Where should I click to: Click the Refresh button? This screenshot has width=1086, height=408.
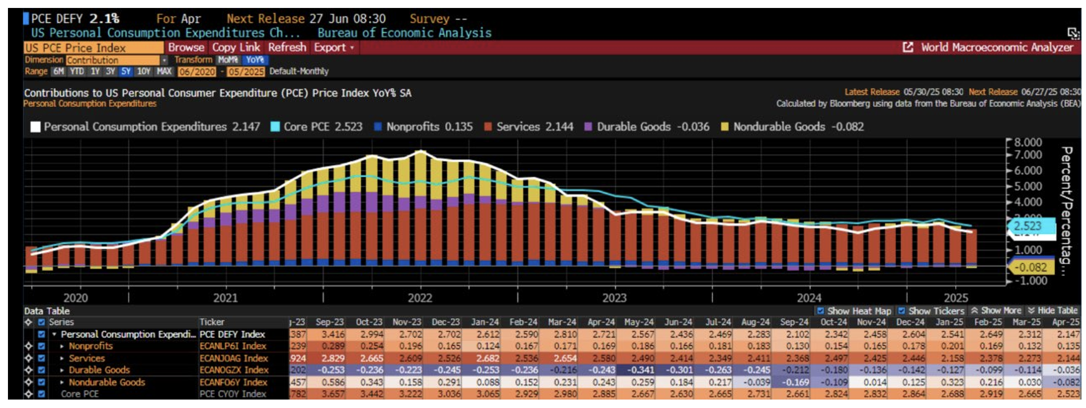point(287,47)
